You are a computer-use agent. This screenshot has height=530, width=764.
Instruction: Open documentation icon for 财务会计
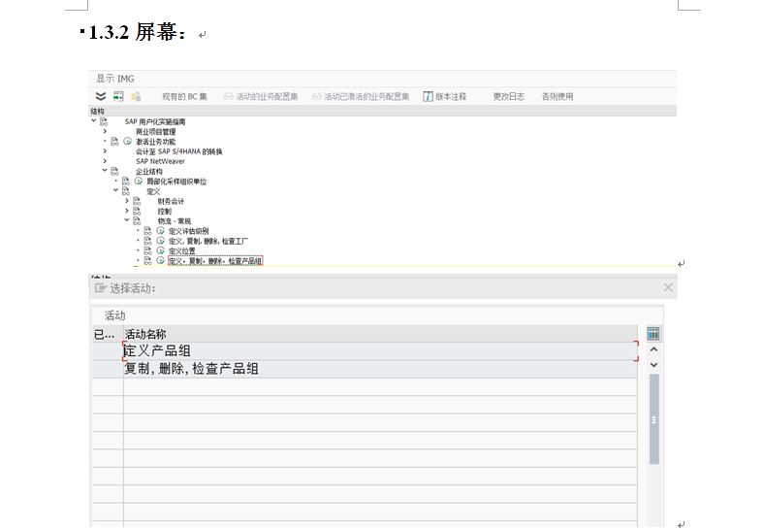(x=137, y=201)
